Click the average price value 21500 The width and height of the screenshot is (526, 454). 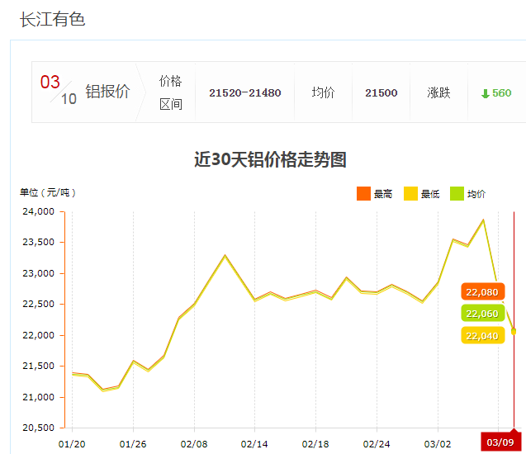click(381, 93)
